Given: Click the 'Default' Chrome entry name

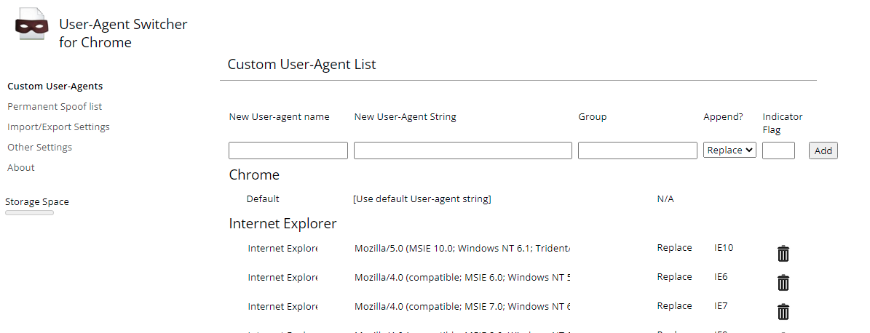Looking at the screenshot, I should click(263, 199).
